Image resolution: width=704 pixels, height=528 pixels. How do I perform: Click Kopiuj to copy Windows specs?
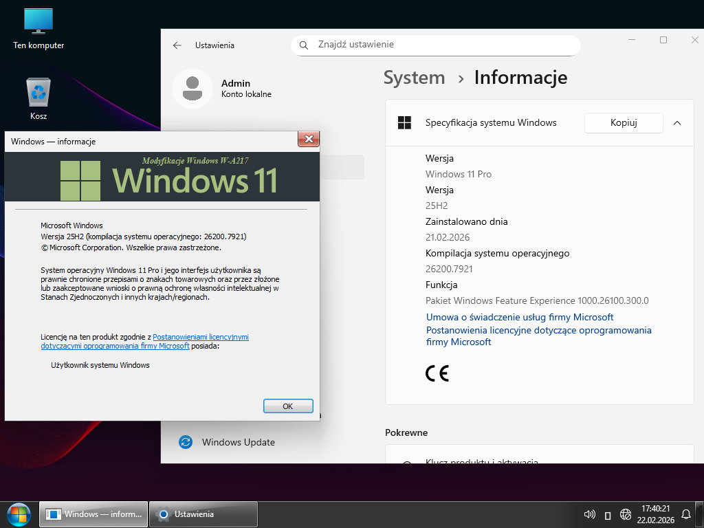(624, 123)
